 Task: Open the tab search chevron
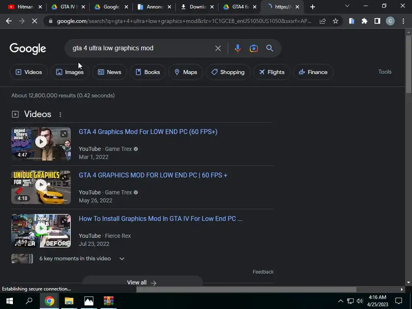coord(347,6)
